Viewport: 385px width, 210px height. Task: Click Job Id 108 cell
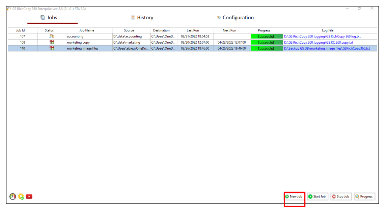[23, 42]
